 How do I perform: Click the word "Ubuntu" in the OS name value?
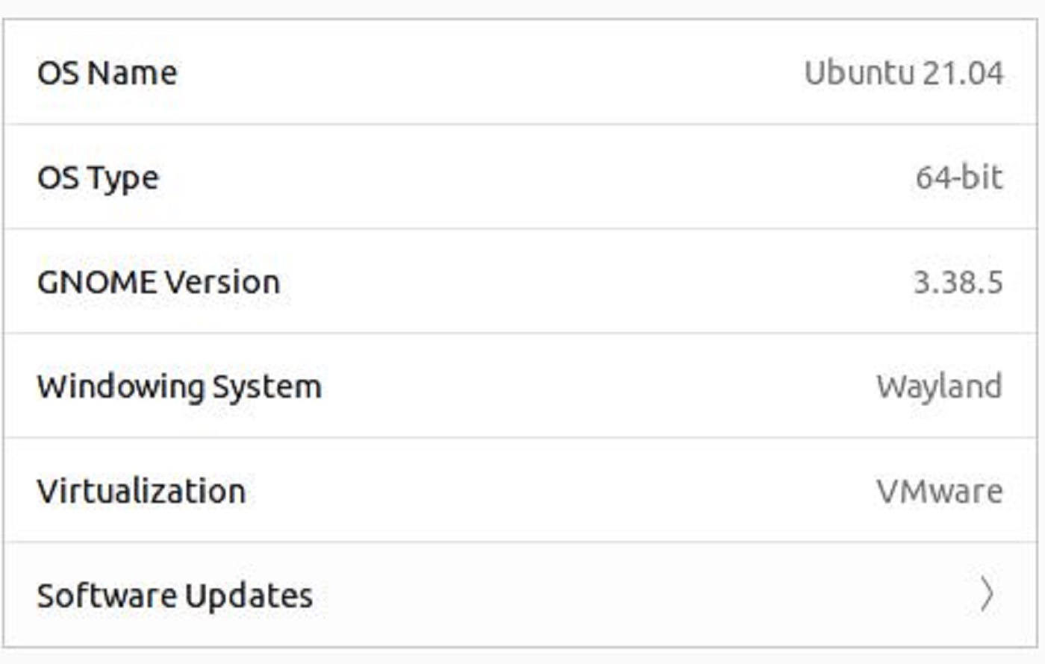tap(858, 73)
